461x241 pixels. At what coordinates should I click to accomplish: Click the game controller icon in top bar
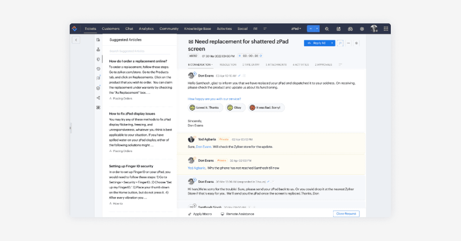pos(350,29)
